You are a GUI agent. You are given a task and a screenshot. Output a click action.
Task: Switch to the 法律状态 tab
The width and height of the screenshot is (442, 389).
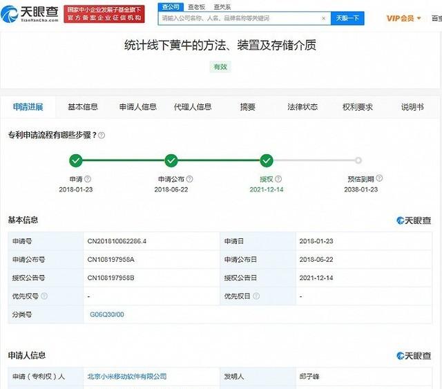click(x=302, y=107)
